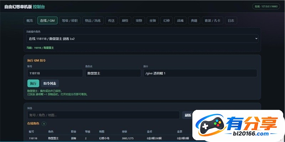The image size is (285, 142).
Task: Click the 刷新 button
Action: point(188,115)
